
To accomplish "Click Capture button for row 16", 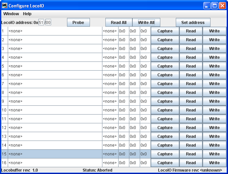I will tap(165, 163).
